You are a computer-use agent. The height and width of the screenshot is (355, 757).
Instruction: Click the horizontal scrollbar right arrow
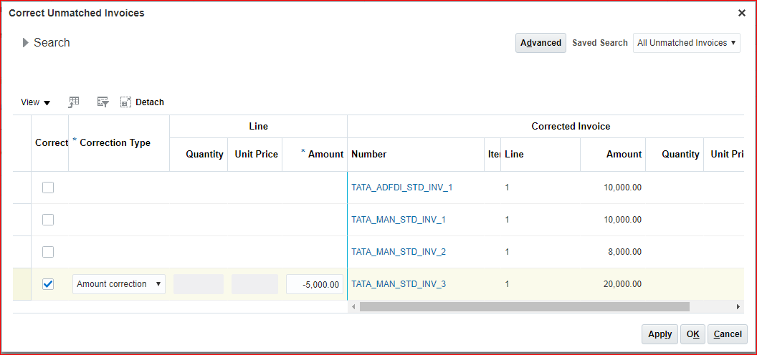click(x=738, y=306)
